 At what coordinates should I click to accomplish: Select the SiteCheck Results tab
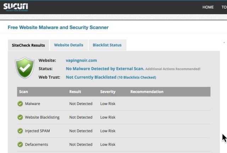click(x=28, y=45)
